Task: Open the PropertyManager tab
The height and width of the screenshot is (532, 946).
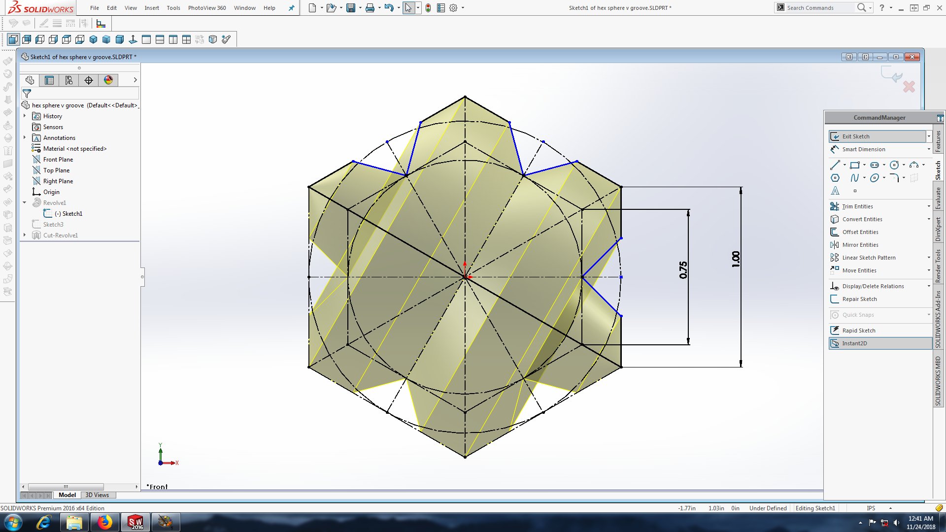Action: point(49,80)
